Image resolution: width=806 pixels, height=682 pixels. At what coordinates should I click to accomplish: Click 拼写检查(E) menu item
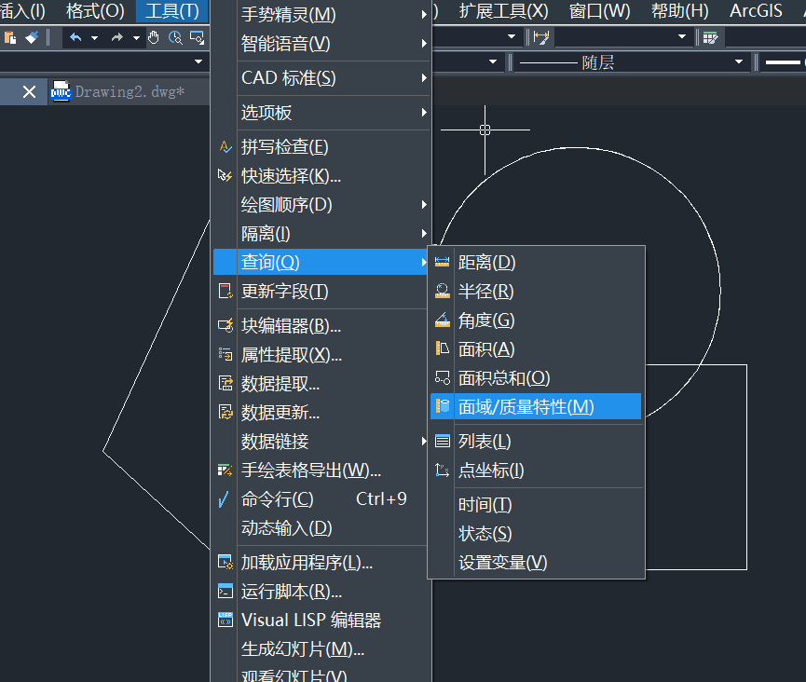(322, 147)
